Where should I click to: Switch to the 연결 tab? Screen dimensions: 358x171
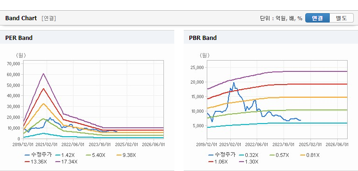pyautogui.click(x=317, y=18)
